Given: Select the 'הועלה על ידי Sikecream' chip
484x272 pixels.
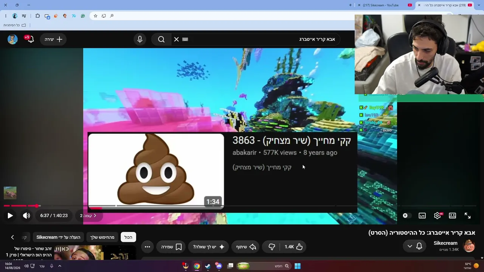Looking at the screenshot, I should click(58, 237).
